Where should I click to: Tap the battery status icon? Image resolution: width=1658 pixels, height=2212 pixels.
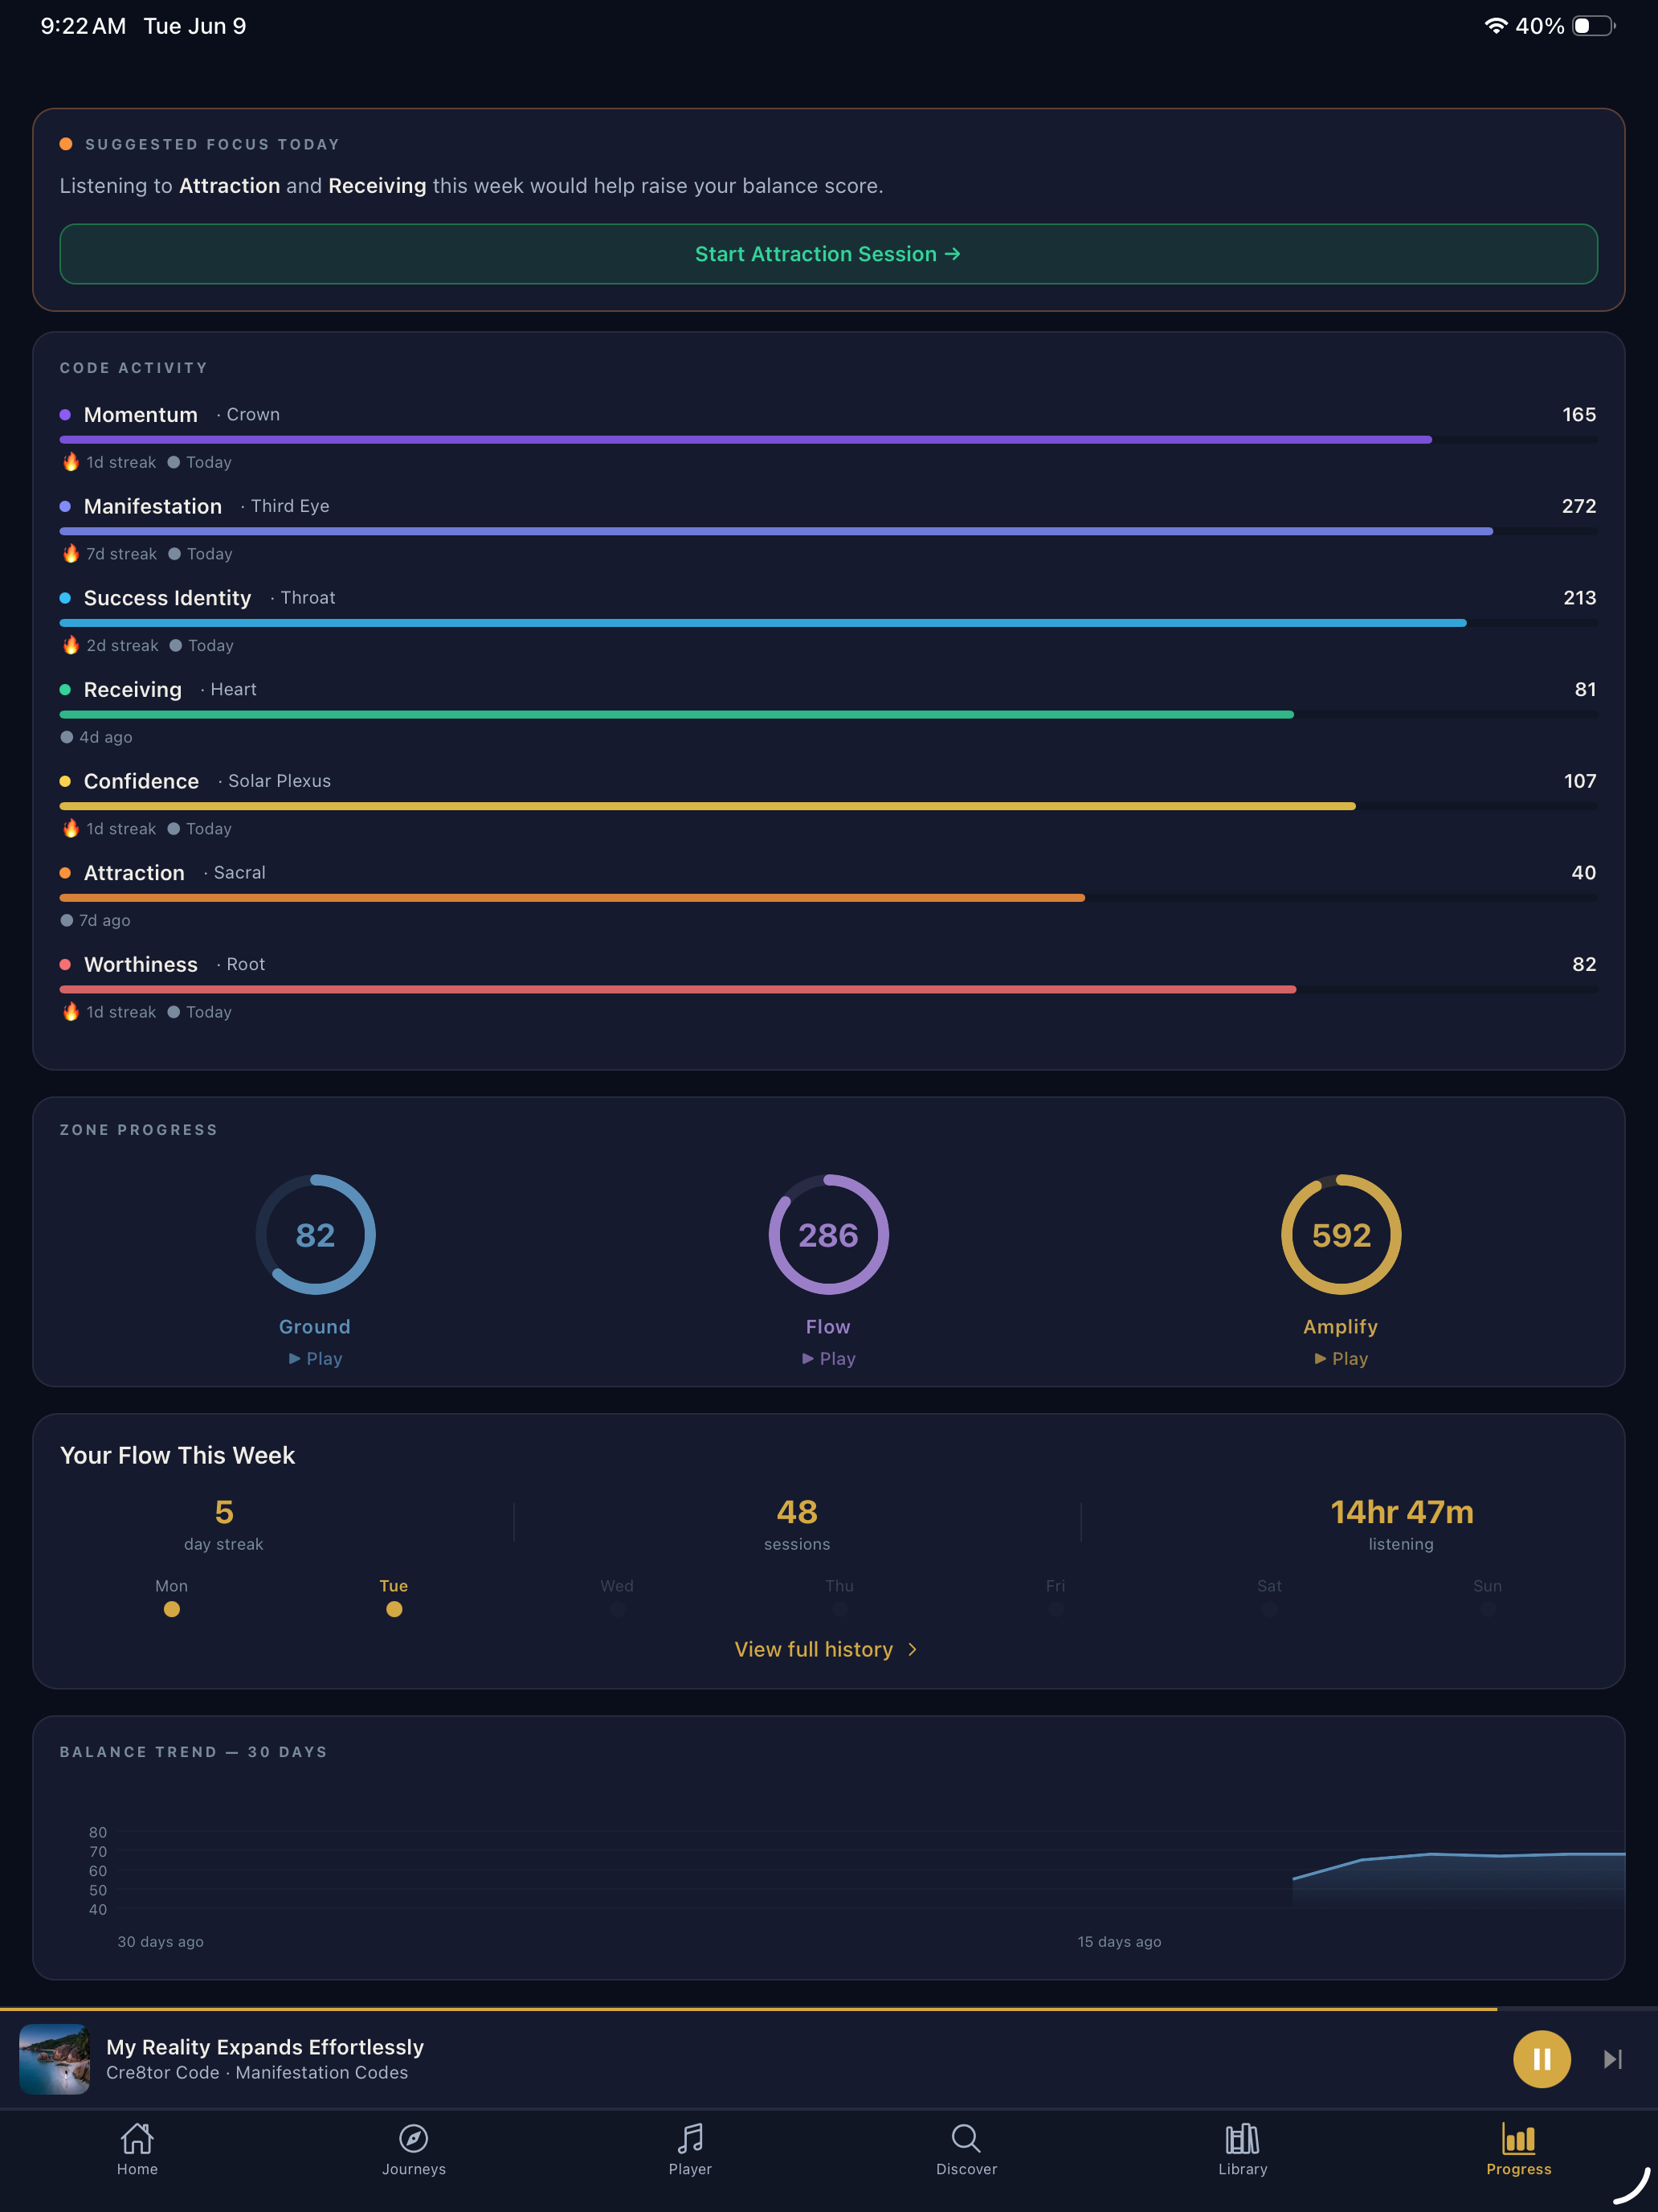point(1594,26)
